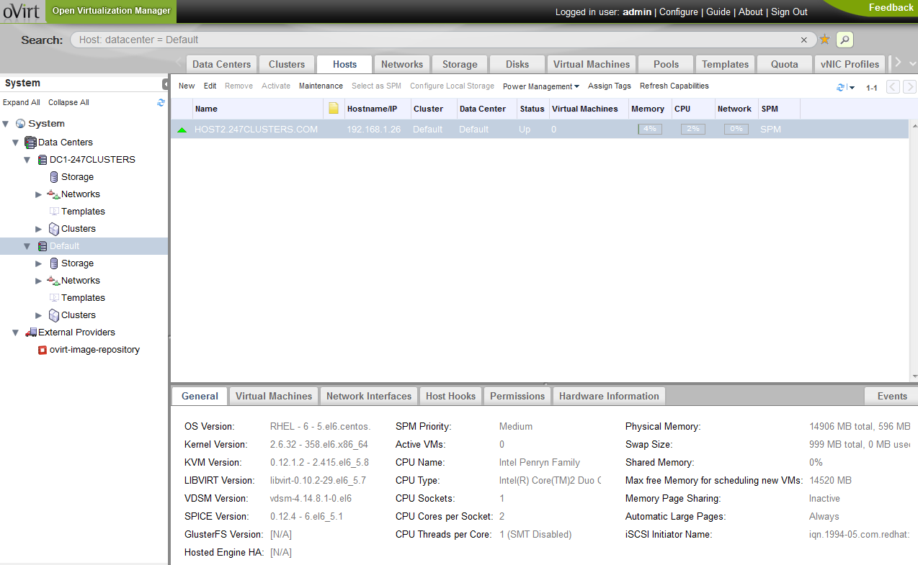The width and height of the screenshot is (918, 565).
Task: Open the Network Interfaces sub-tab
Action: (x=368, y=396)
